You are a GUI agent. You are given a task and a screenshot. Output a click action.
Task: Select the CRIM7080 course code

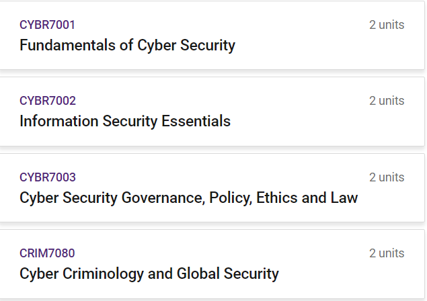(47, 253)
